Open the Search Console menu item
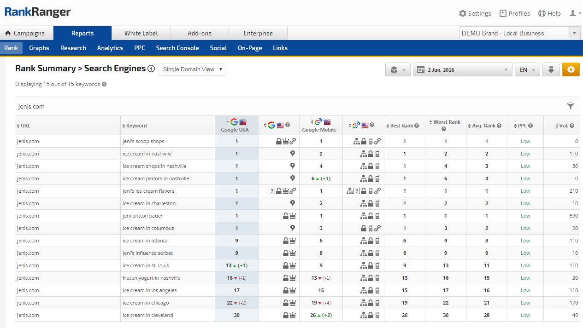 [177, 48]
